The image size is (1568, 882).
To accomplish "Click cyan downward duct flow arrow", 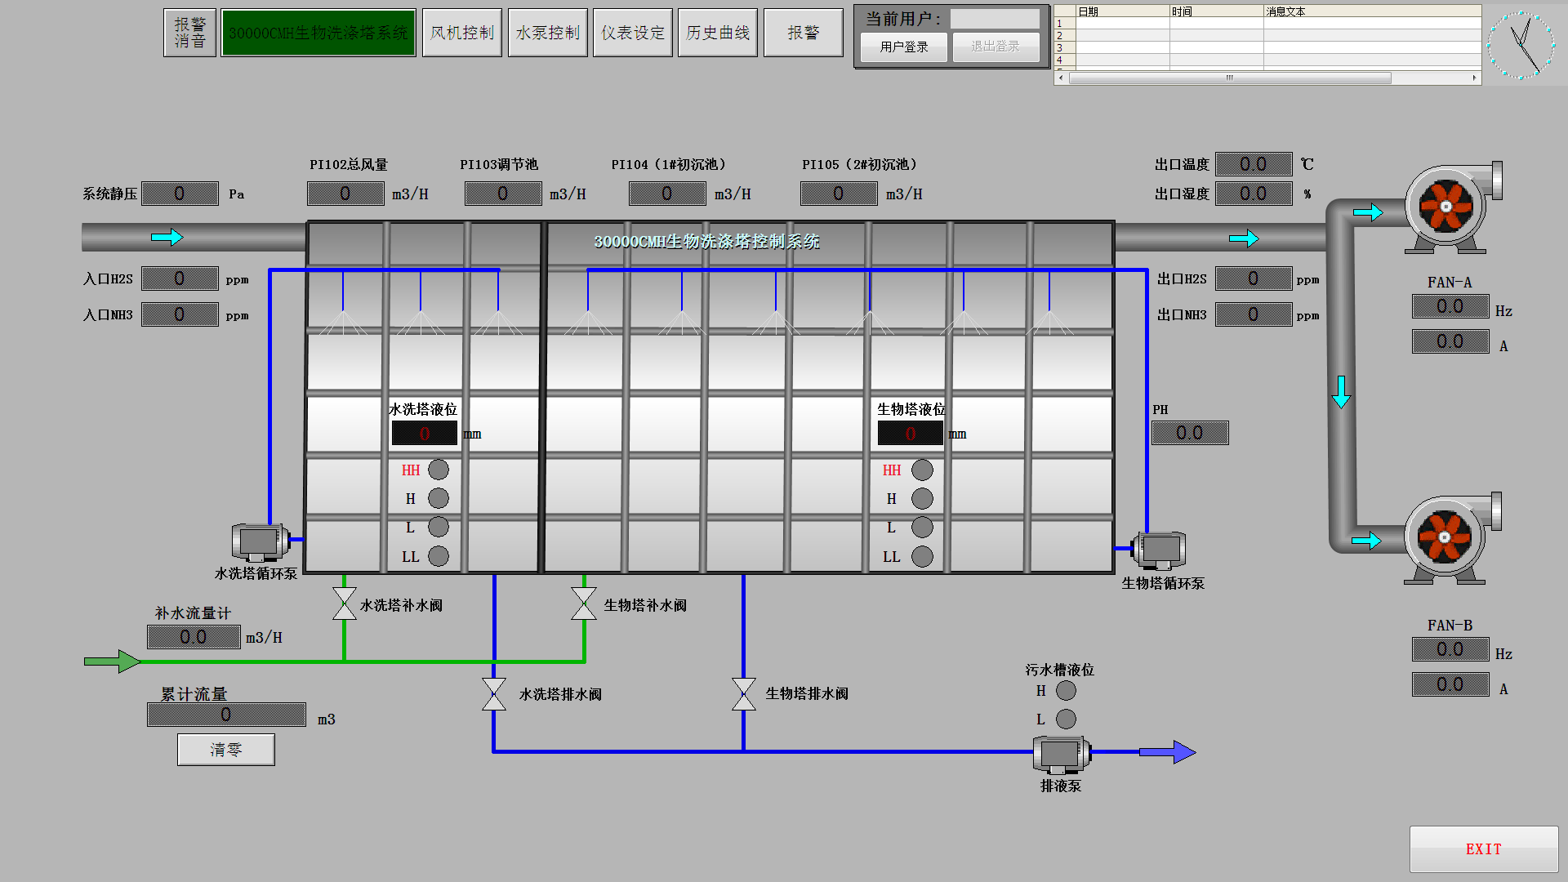I will (1341, 392).
